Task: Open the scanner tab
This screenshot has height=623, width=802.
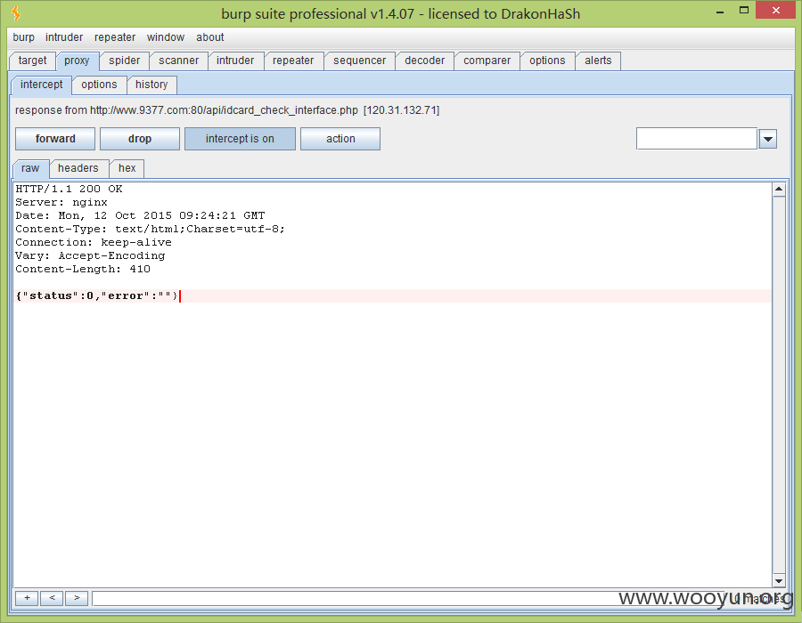Action: 178,61
